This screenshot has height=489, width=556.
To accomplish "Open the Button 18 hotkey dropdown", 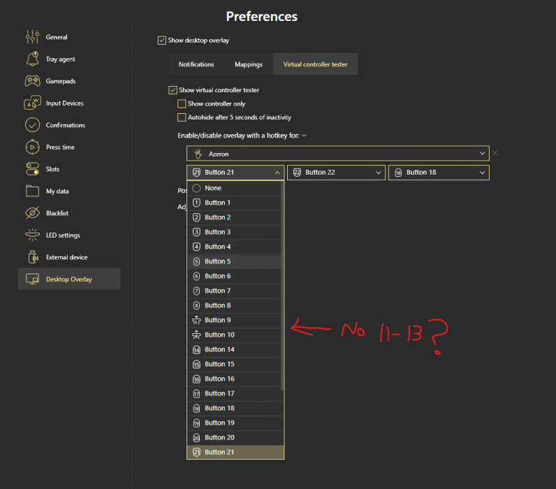I will tap(438, 173).
